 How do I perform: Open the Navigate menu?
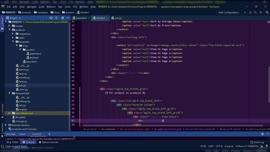(32, 7)
